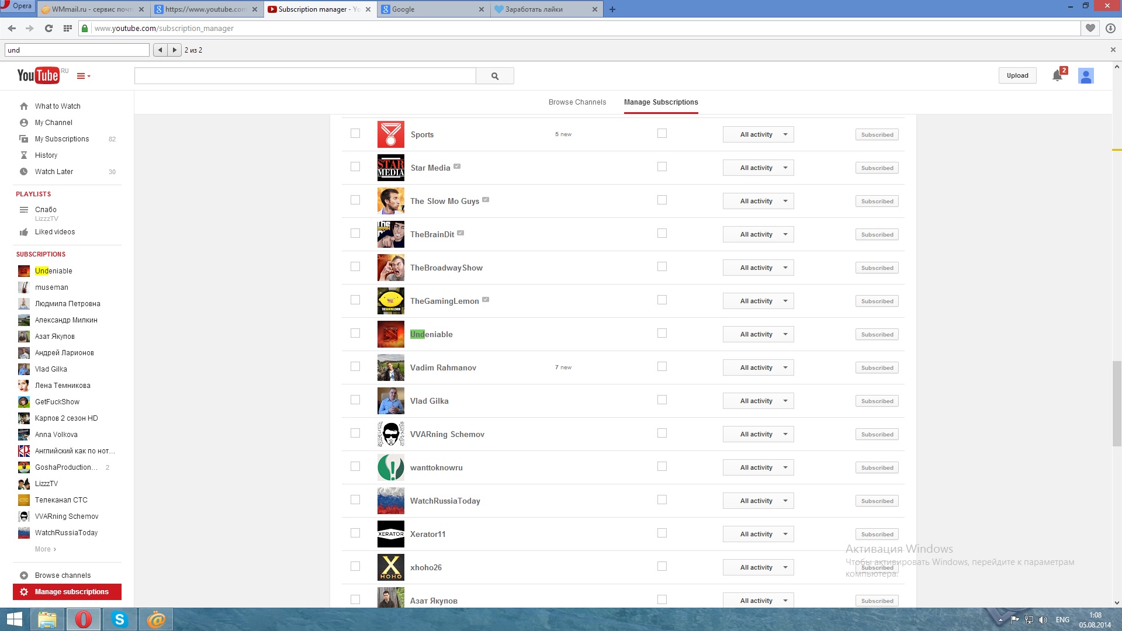Viewport: 1122px width, 631px height.
Task: Open All activity dropdown for Star Media
Action: [758, 168]
